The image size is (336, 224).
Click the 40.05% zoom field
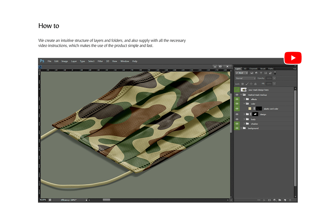[x=43, y=200]
